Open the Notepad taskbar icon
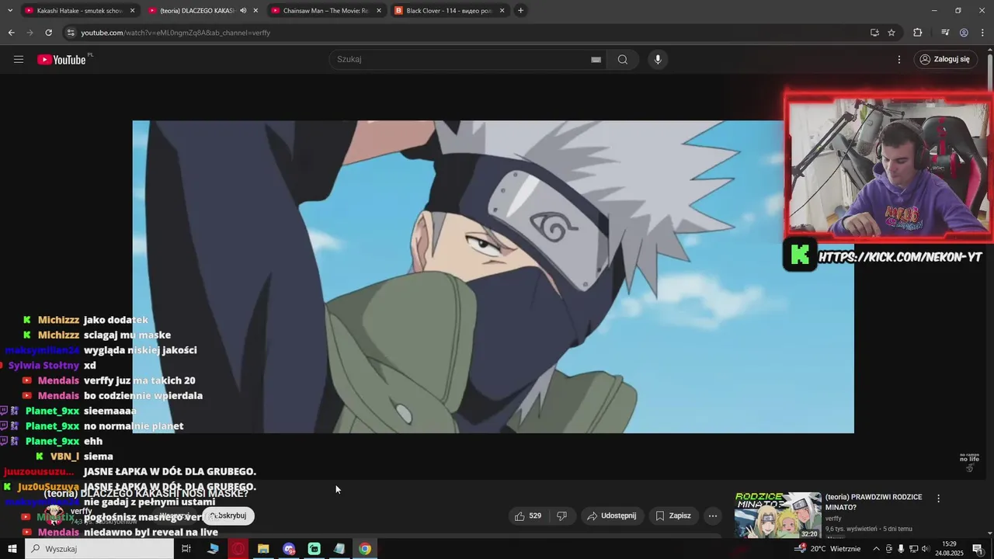The image size is (994, 559). (339, 549)
